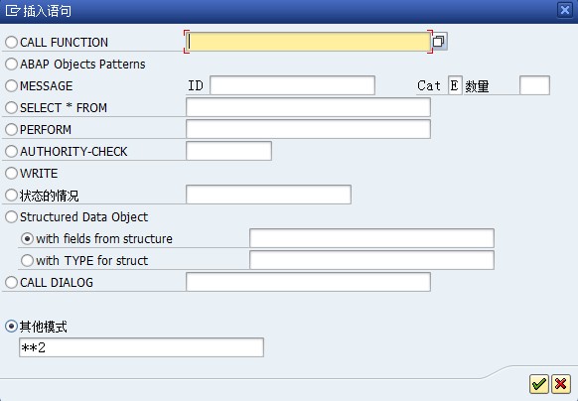The width and height of the screenshot is (578, 401).
Task: Click the Cat label text
Action: [429, 85]
